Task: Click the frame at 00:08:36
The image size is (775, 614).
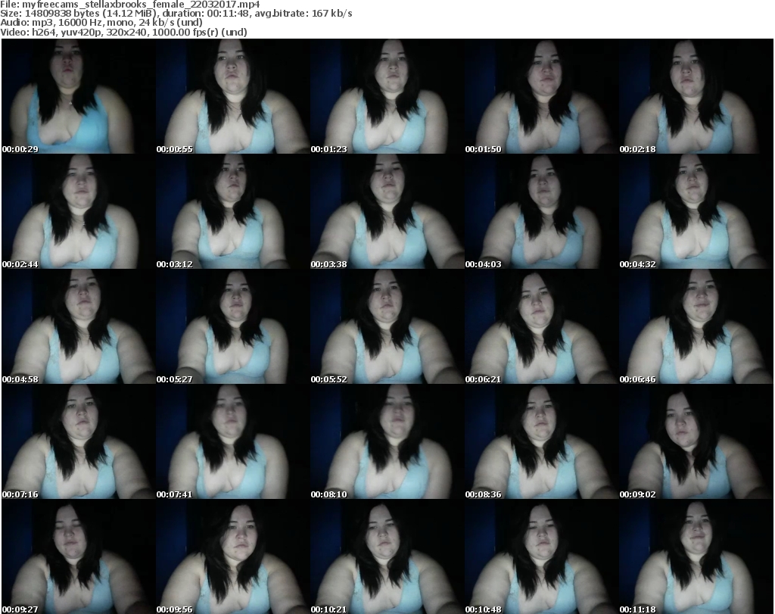Action: tap(541, 441)
